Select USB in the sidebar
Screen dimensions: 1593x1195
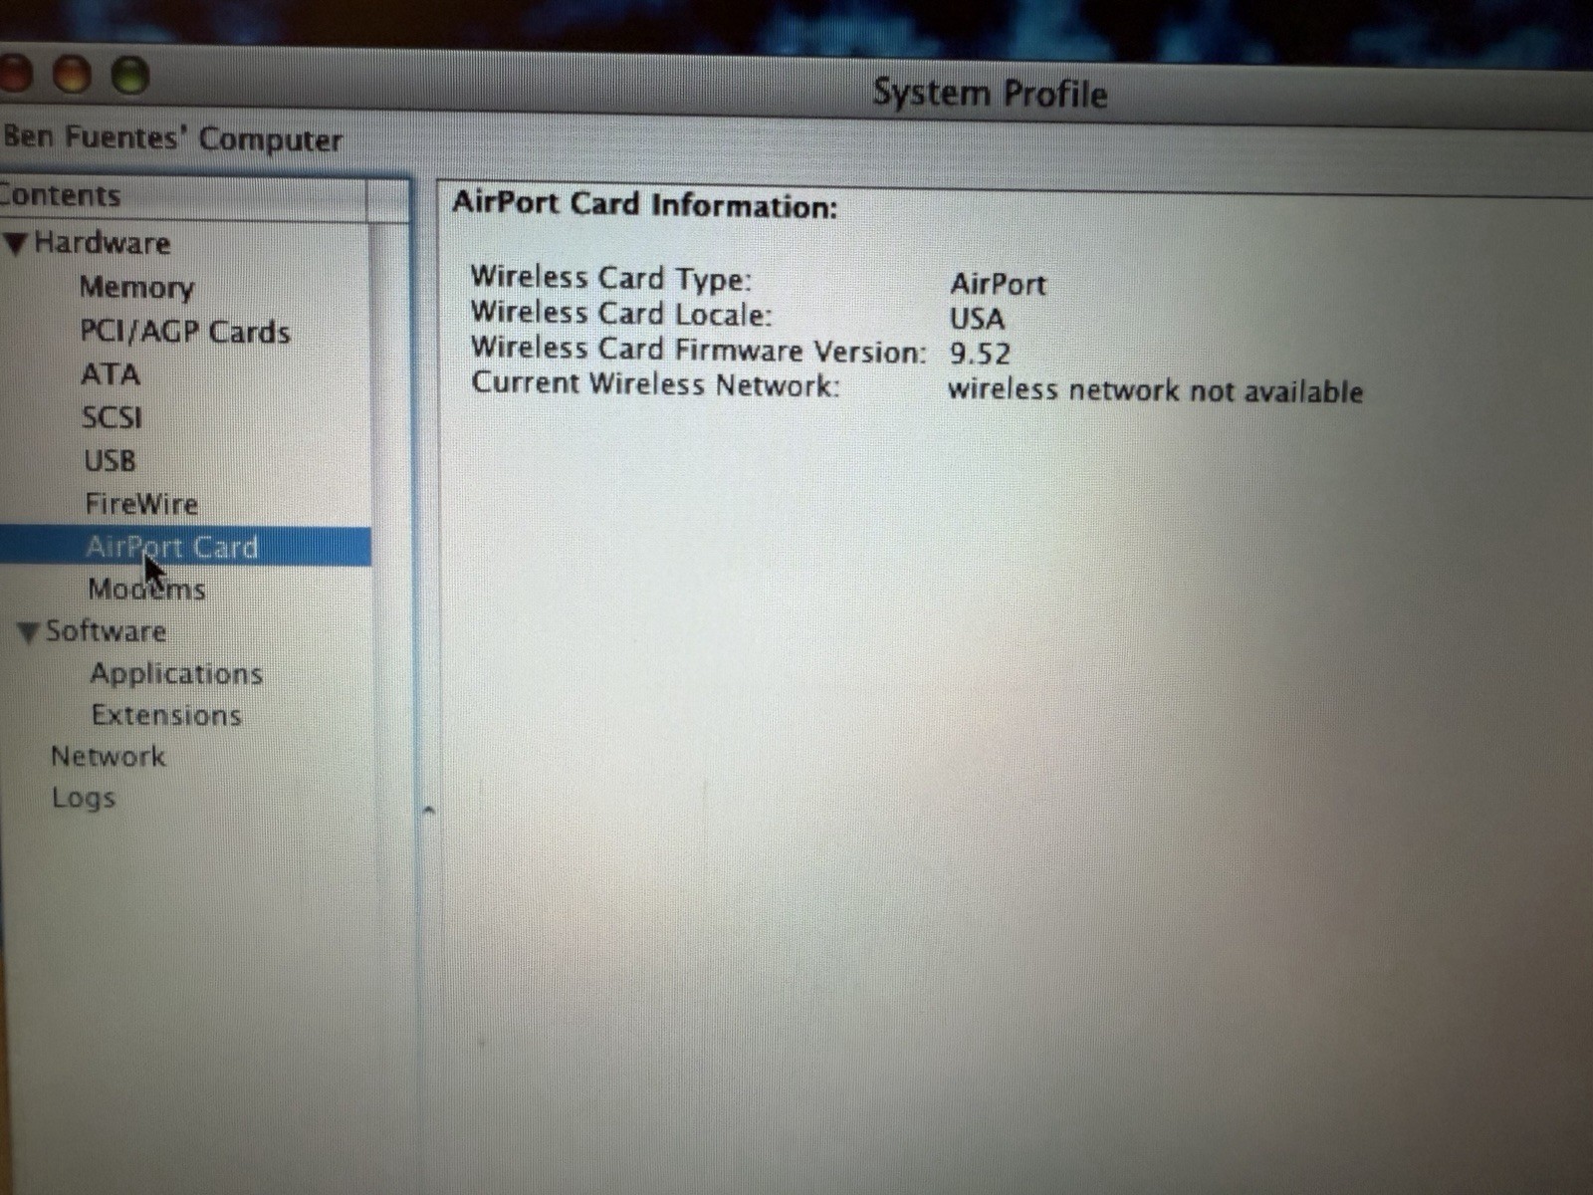[x=110, y=461]
